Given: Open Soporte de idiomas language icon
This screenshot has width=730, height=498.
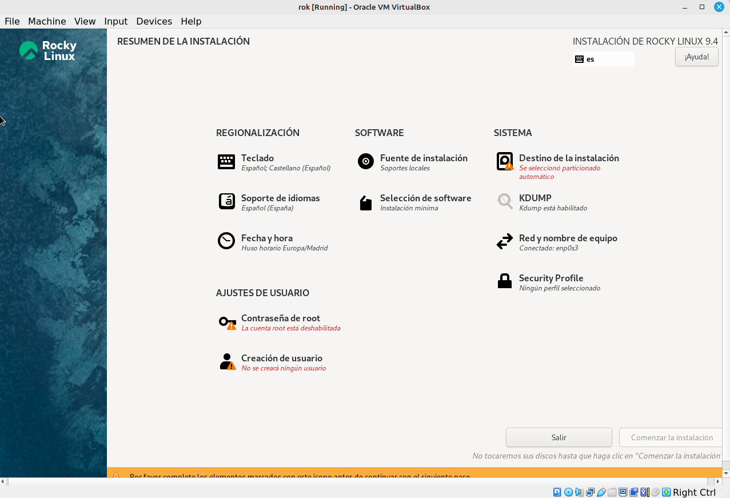Looking at the screenshot, I should 226,201.
